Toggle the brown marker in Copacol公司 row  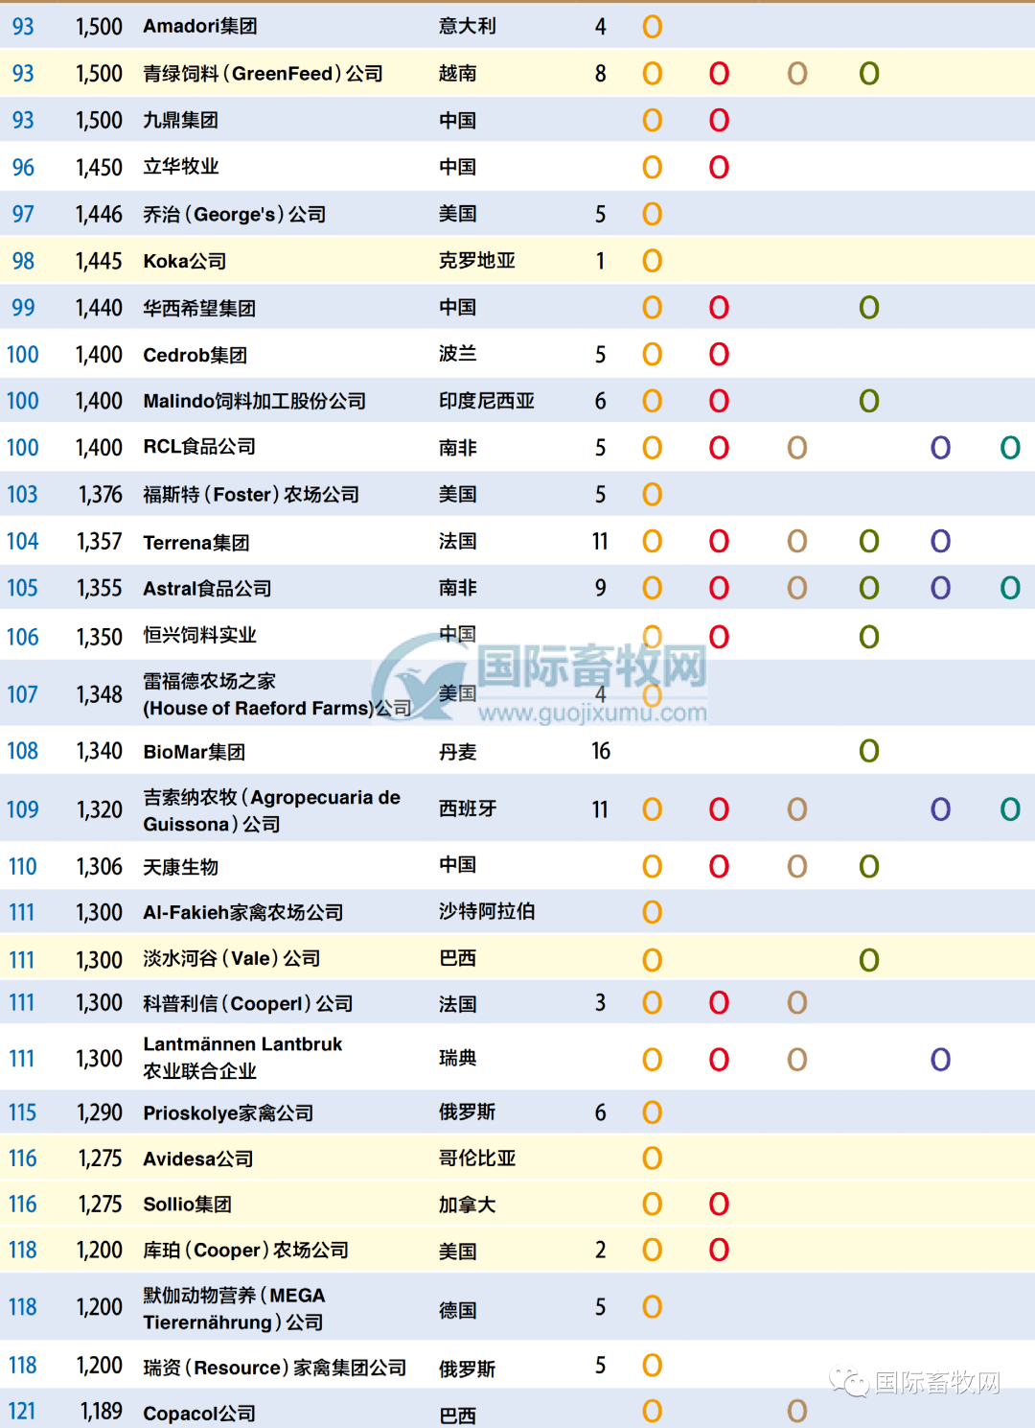[795, 1411]
